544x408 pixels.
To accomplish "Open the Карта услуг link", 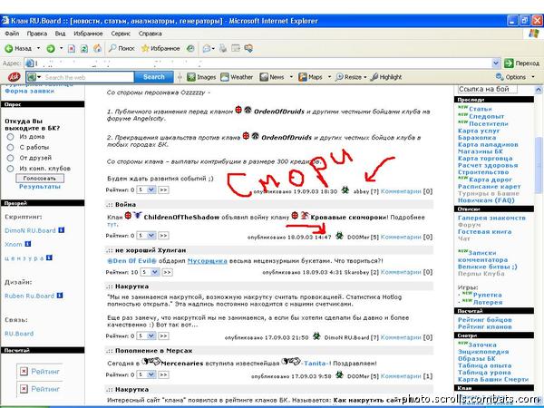I will tap(479, 131).
